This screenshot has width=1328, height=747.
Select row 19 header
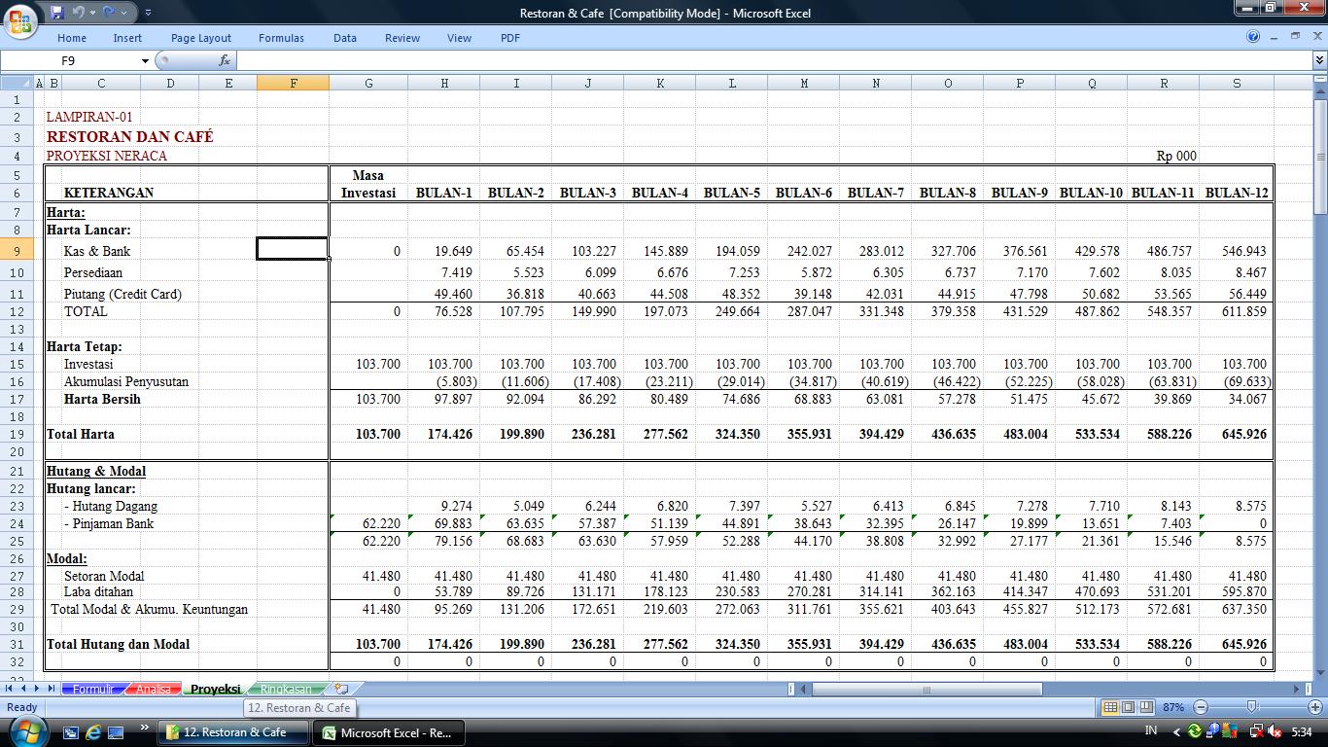(x=17, y=434)
